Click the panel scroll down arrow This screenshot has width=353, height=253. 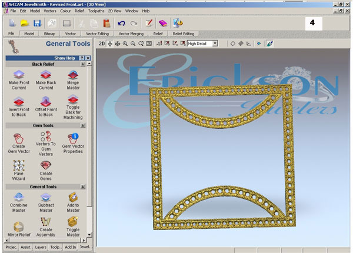pos(89,235)
